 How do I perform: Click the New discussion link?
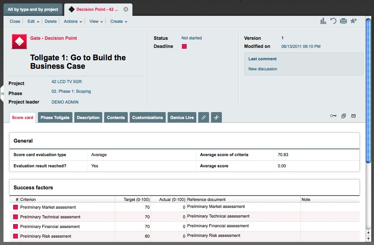[262, 69]
